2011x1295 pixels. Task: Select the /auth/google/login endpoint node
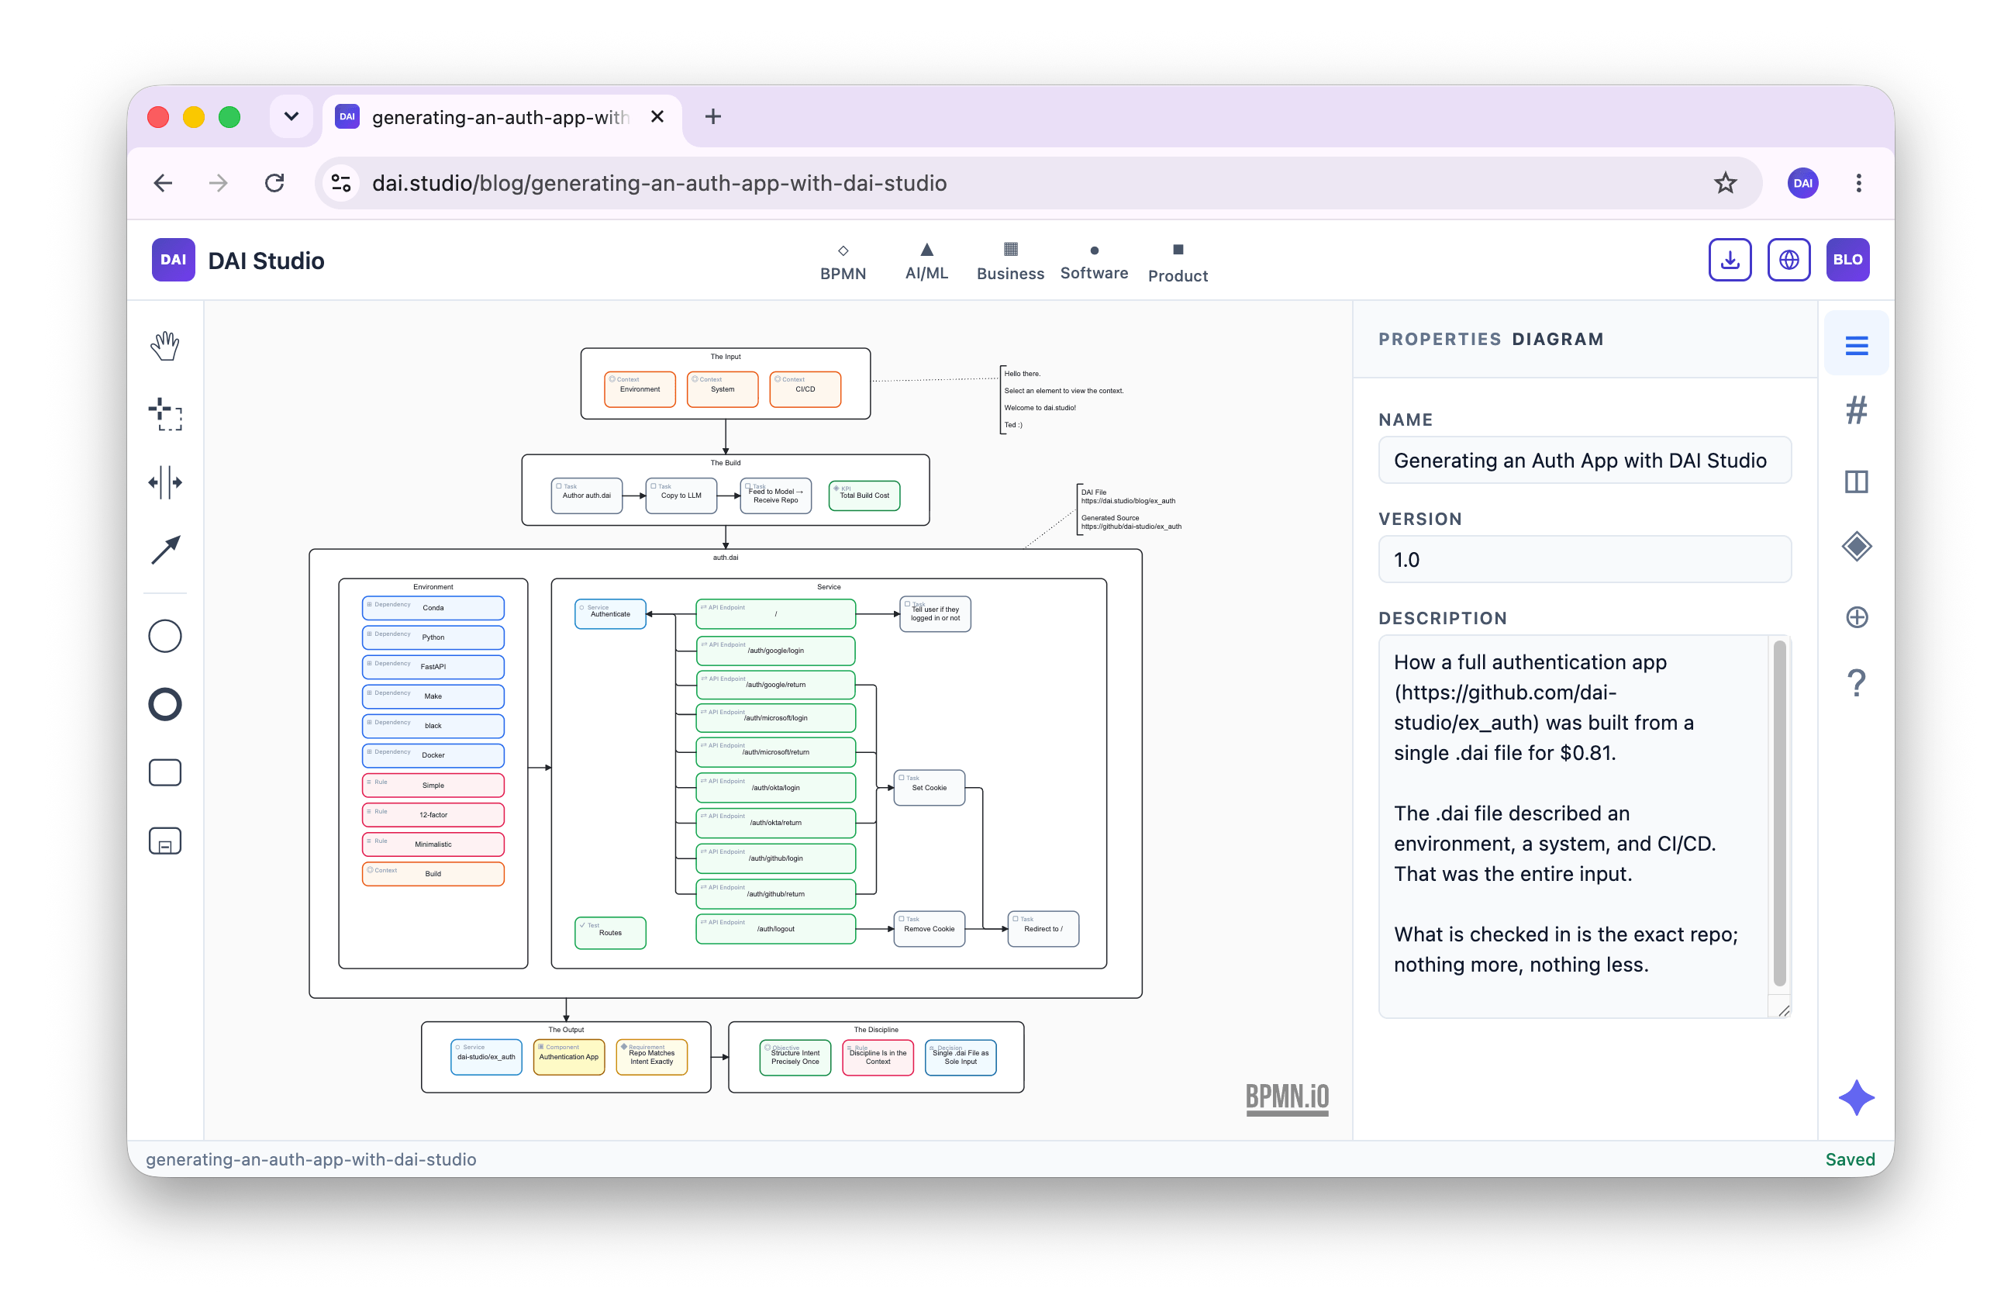point(775,650)
